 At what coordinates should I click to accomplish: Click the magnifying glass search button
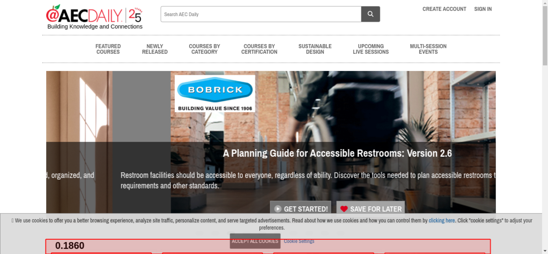(x=370, y=14)
